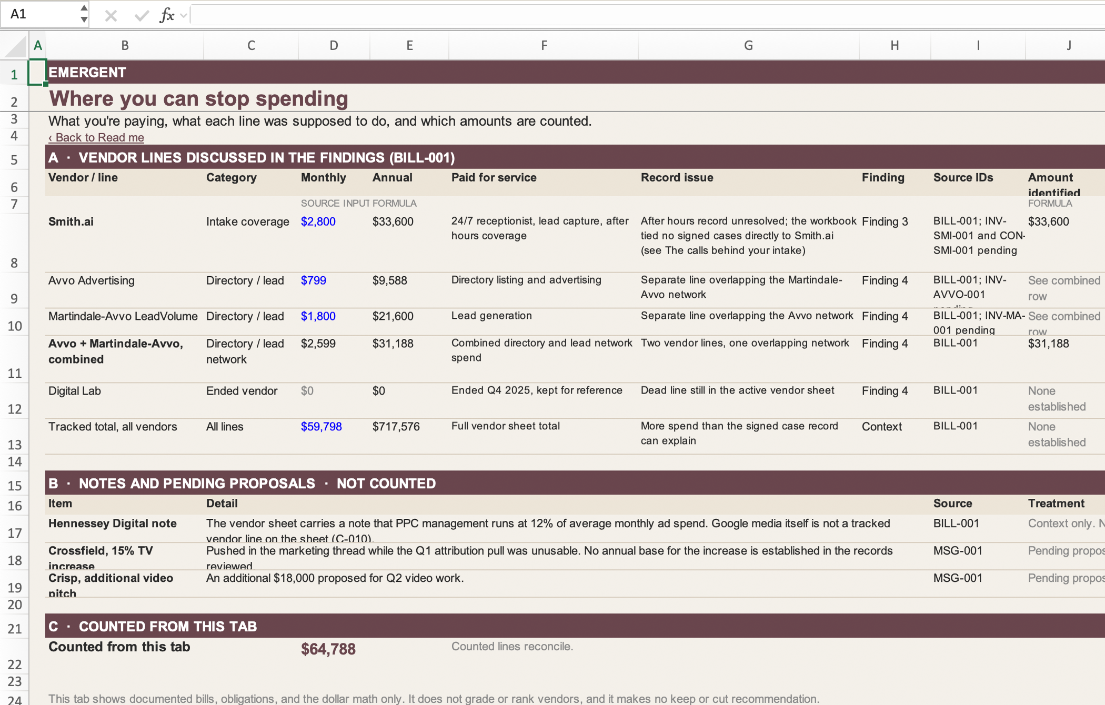
Task: Click the confirm entry checkmark icon
Action: click(x=141, y=16)
